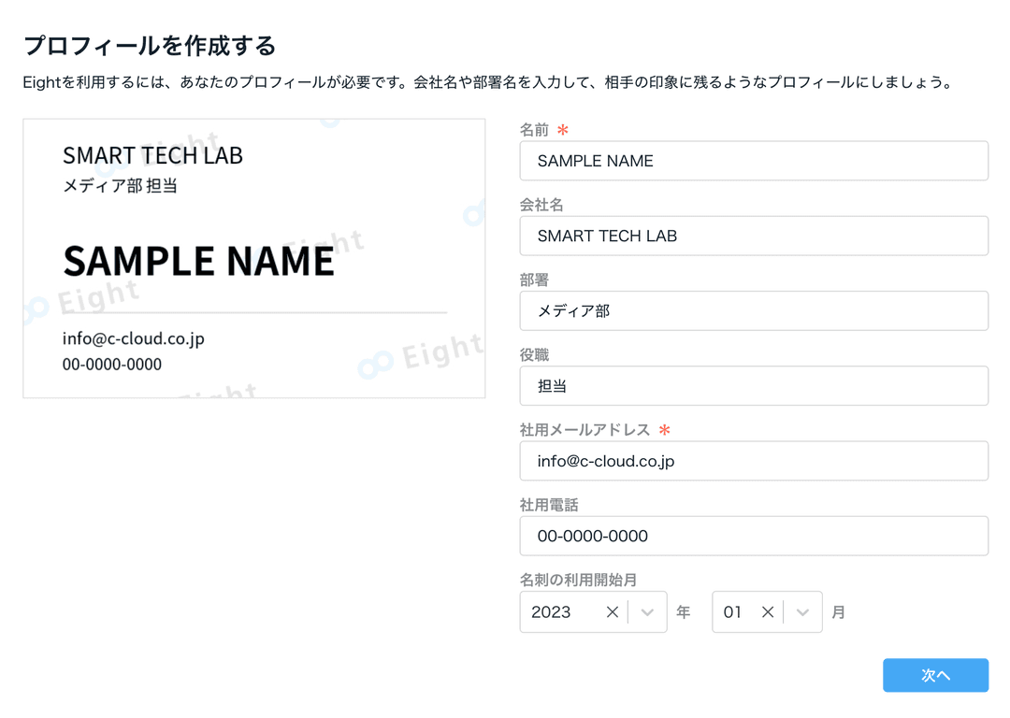Clear the selected month 01

767,612
